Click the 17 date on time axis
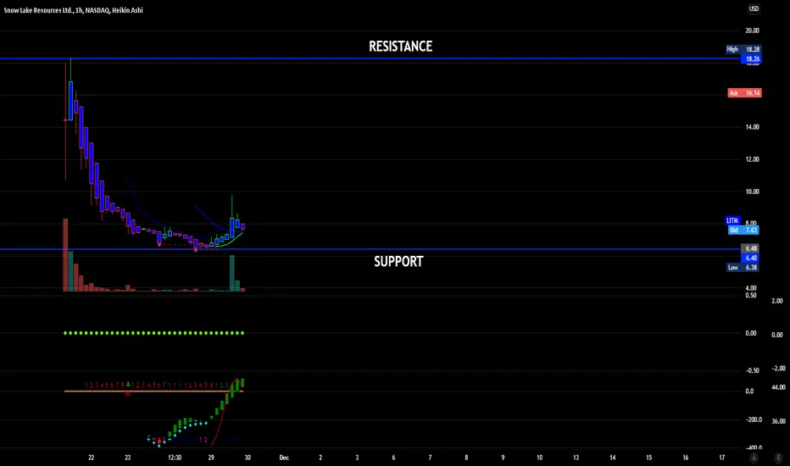The width and height of the screenshot is (790, 466). point(722,458)
